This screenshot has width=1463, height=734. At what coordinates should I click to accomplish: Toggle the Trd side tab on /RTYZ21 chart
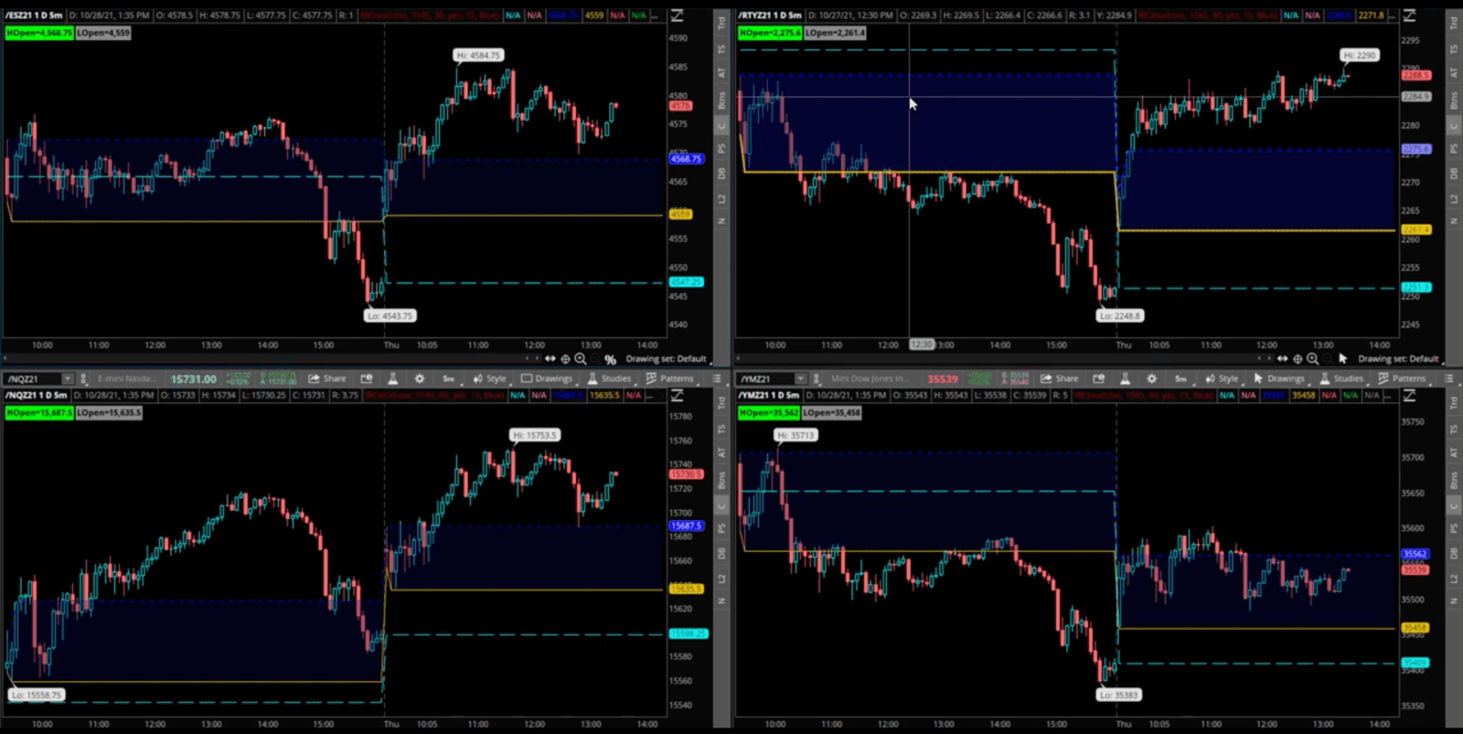pos(1454,23)
